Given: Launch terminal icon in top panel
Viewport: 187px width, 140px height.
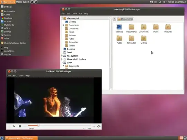Looking at the screenshot, I should tap(32, 2).
